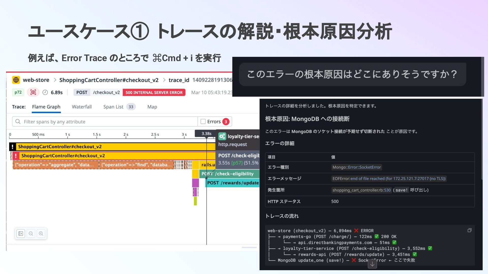
Task: Click the loyalty-tier-service gear icon
Action: click(222, 136)
